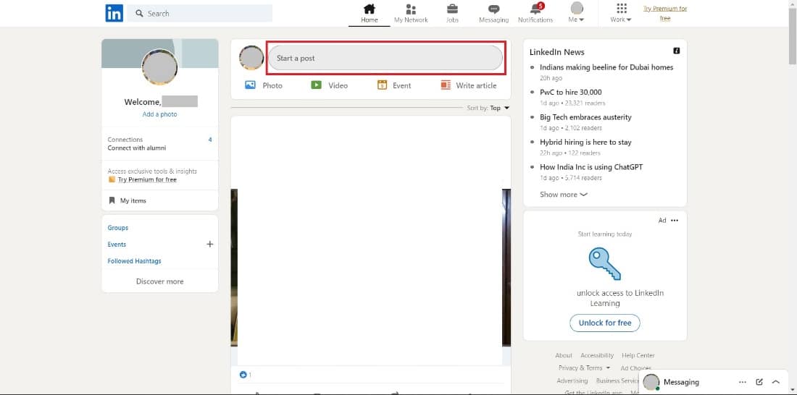Open the Help Center footer link
Screen dimensions: 797x395
(x=638, y=355)
